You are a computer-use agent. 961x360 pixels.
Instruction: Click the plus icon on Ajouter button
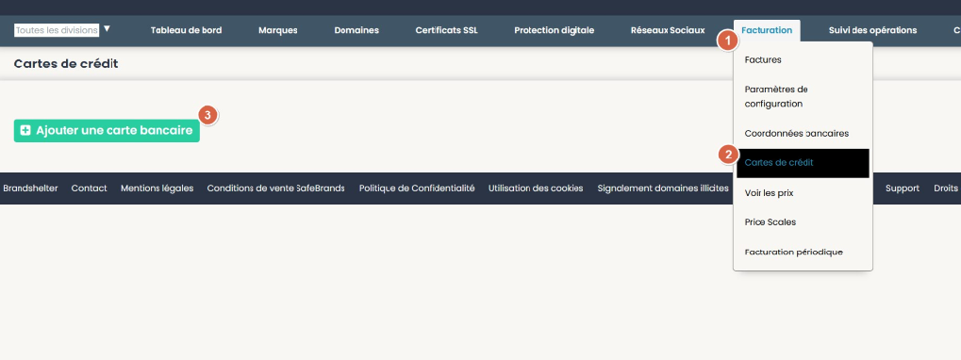pos(25,130)
